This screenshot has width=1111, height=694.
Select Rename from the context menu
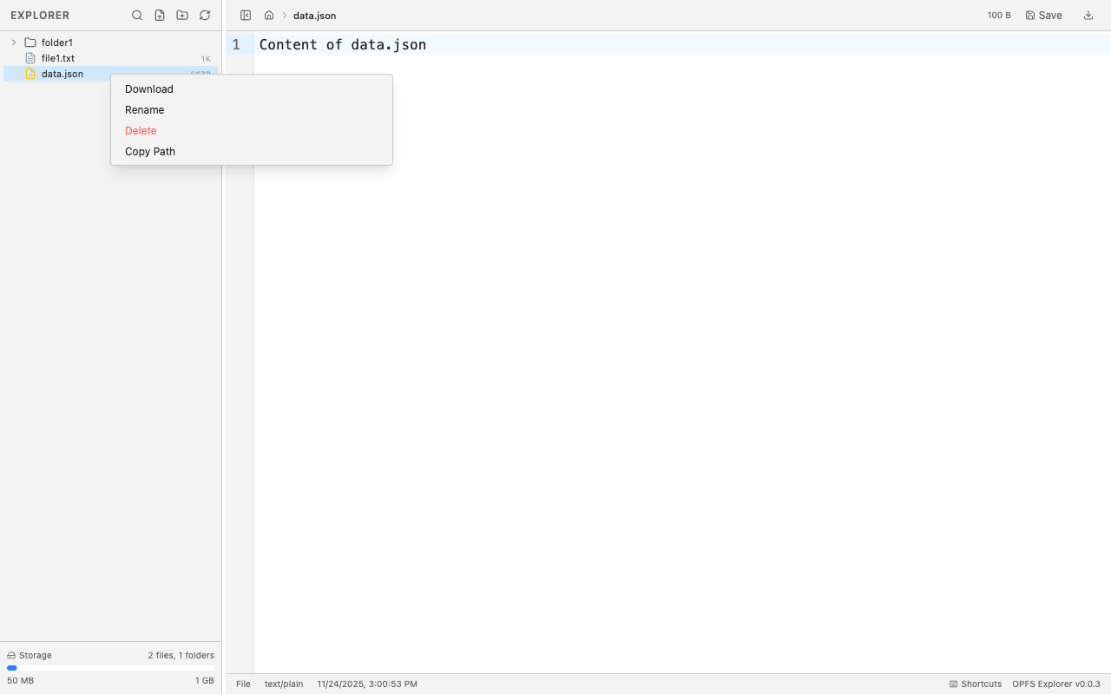pos(144,109)
